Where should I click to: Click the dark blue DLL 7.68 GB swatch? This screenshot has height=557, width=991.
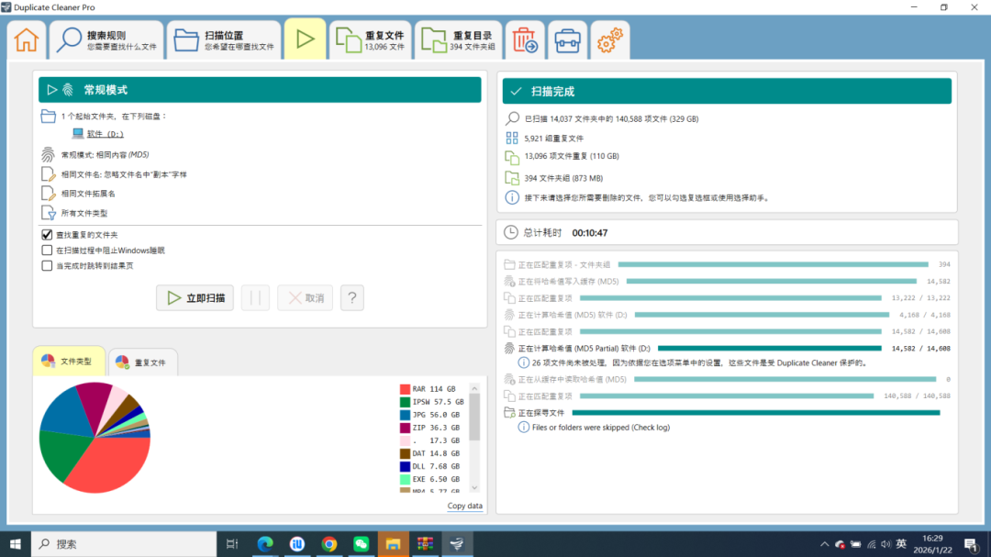click(405, 466)
